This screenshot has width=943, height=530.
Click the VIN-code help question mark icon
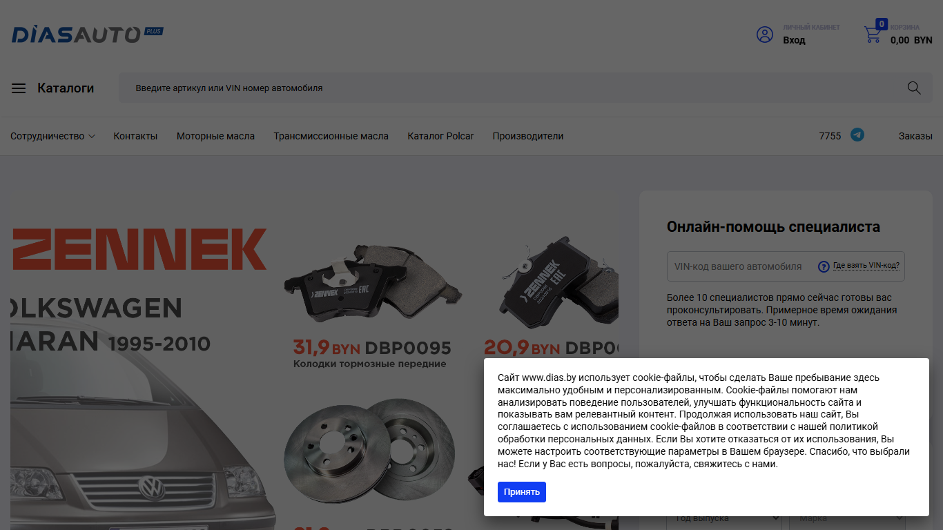824,266
